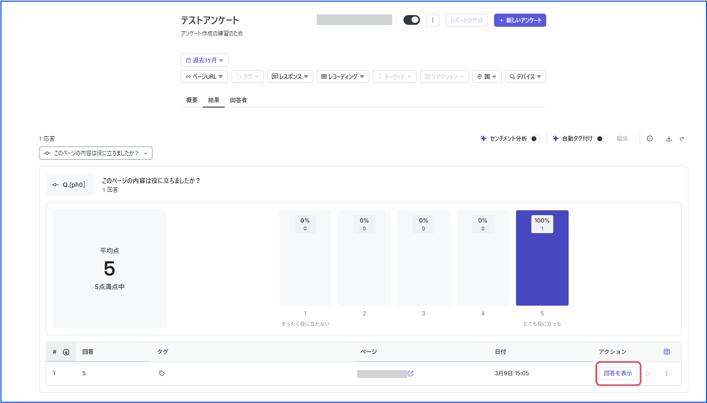Image resolution: width=707 pixels, height=403 pixels.
Task: Play the recording for response 1
Action: pyautogui.click(x=648, y=373)
